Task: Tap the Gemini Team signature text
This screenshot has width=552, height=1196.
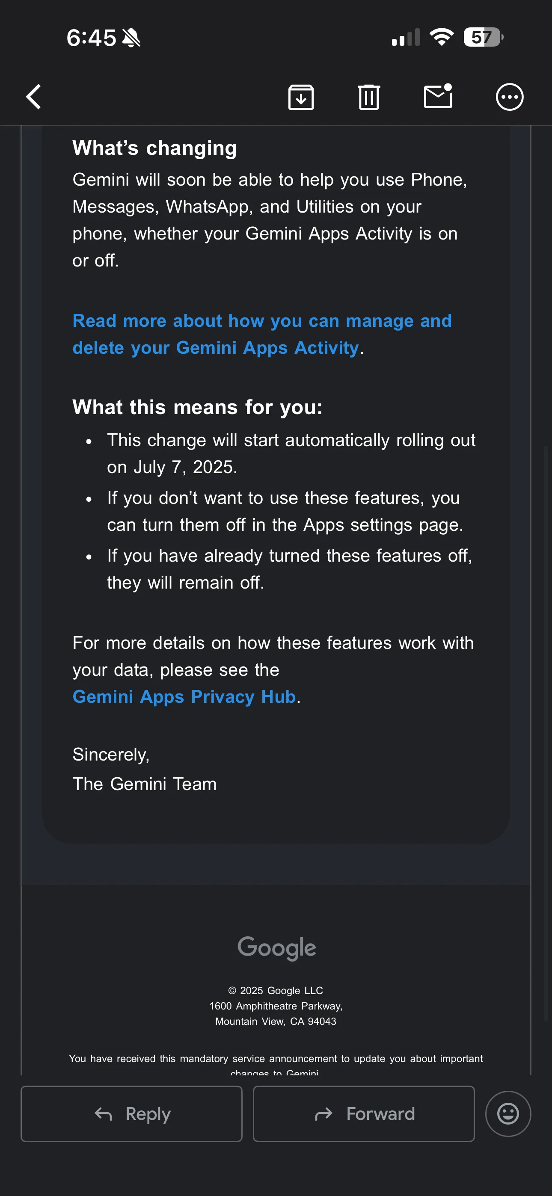Action: pyautogui.click(x=144, y=784)
